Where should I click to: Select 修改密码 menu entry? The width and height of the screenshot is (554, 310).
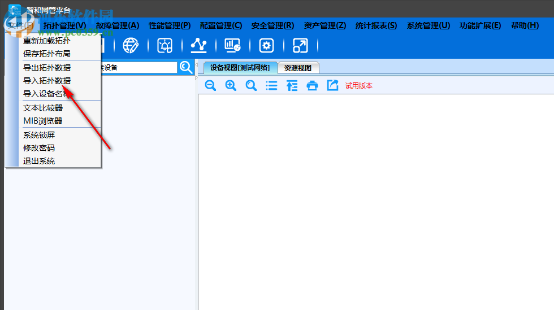(39, 148)
